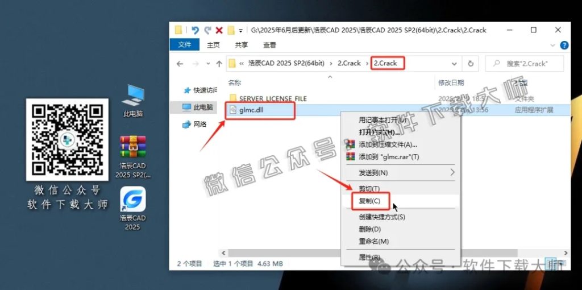582x290 pixels.
Task: Select the SERVER LICENSE FILE folder name
Action: 273,98
